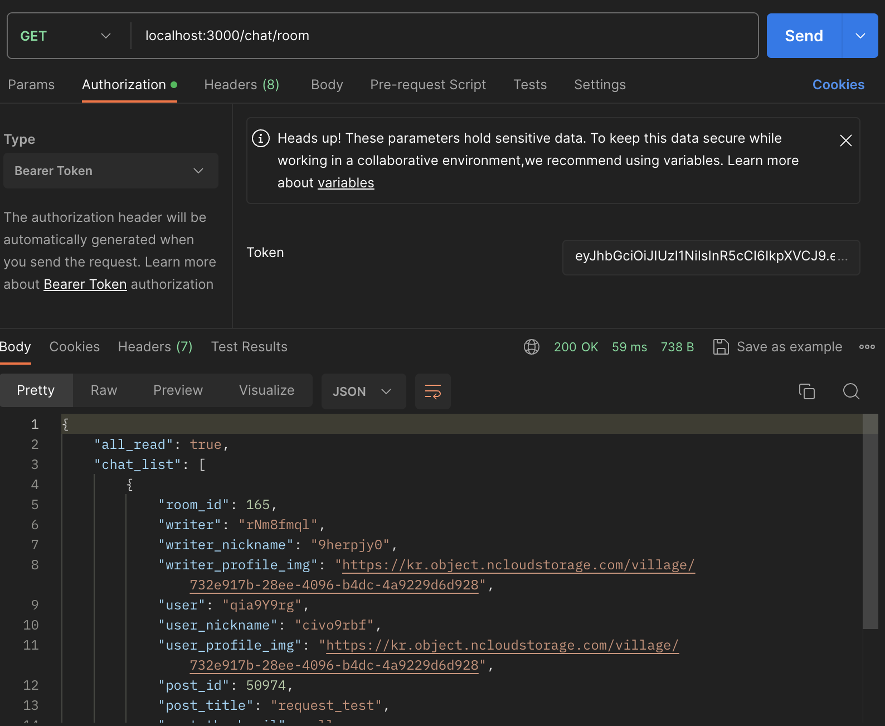Expand the Send button arrow options

pyautogui.click(x=860, y=36)
